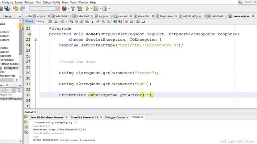Find previous occurrence in editor

(x=76, y=21)
